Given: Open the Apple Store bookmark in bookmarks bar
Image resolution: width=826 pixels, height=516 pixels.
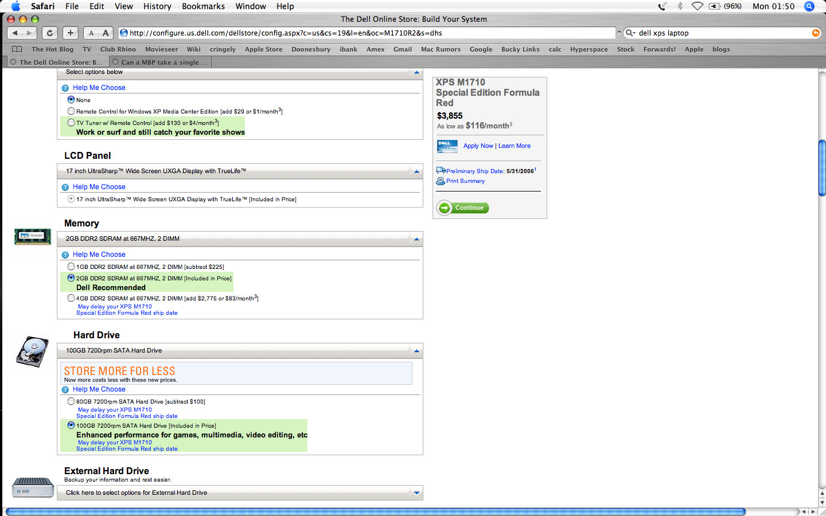Looking at the screenshot, I should 263,49.
